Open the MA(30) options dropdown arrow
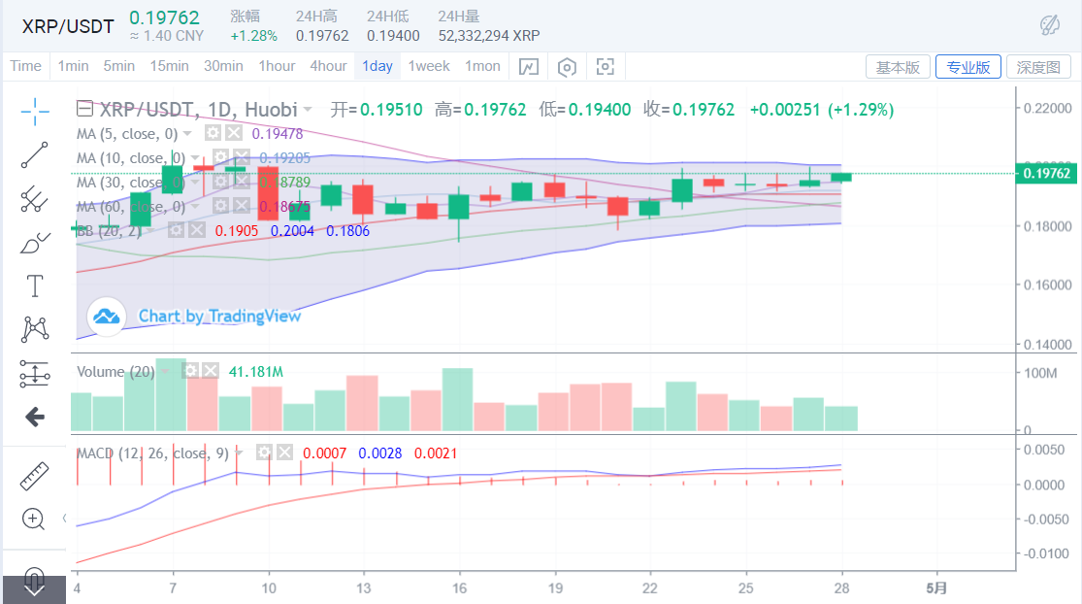The image size is (1082, 604). pyautogui.click(x=193, y=183)
